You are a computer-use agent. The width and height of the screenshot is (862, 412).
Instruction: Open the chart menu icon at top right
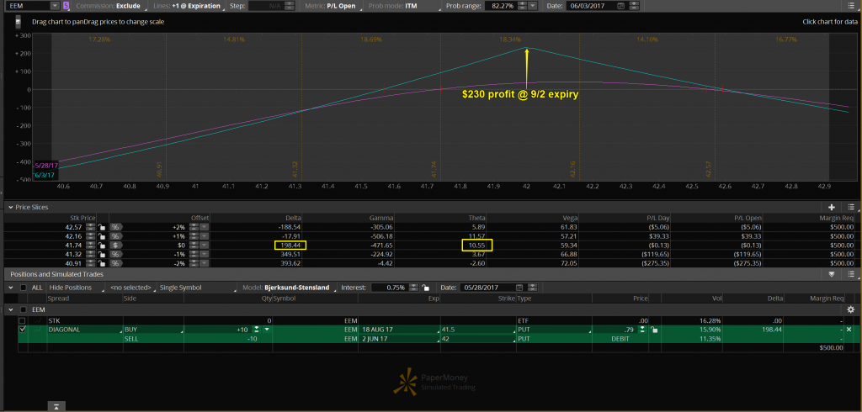(852, 6)
